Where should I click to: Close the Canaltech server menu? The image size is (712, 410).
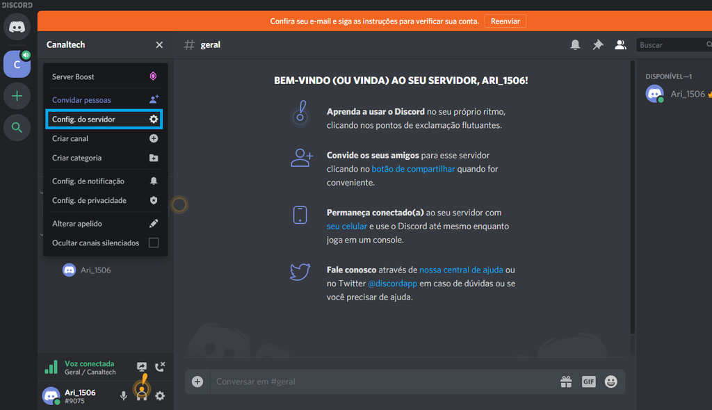(x=159, y=45)
